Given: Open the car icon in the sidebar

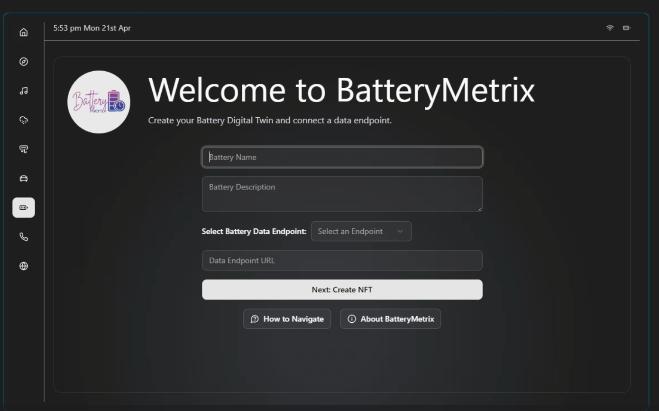Looking at the screenshot, I should (24, 178).
